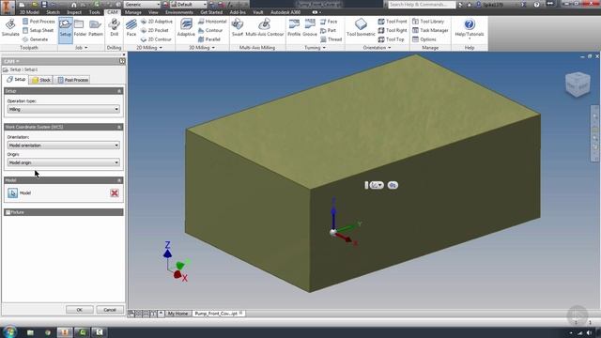Run the Simulate toolpath tool

(10, 27)
